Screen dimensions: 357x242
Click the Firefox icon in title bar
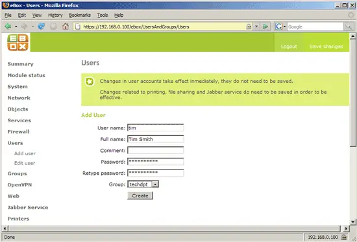(x=6, y=5)
